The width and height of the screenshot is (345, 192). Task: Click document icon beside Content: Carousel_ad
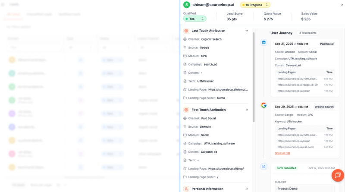(x=185, y=152)
